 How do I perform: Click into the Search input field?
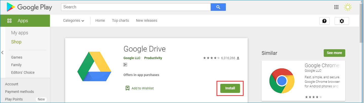click(136, 7)
